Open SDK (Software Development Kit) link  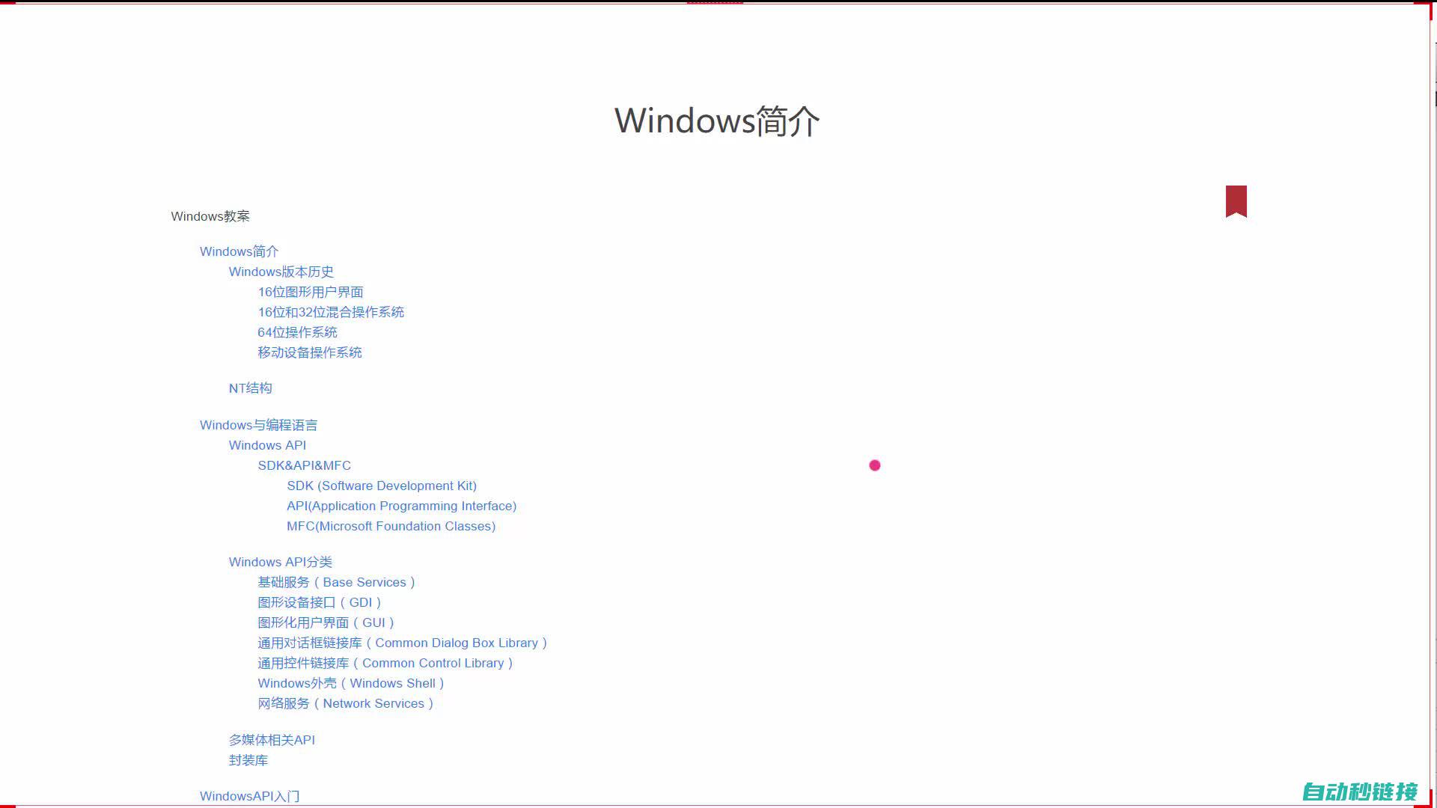point(382,486)
